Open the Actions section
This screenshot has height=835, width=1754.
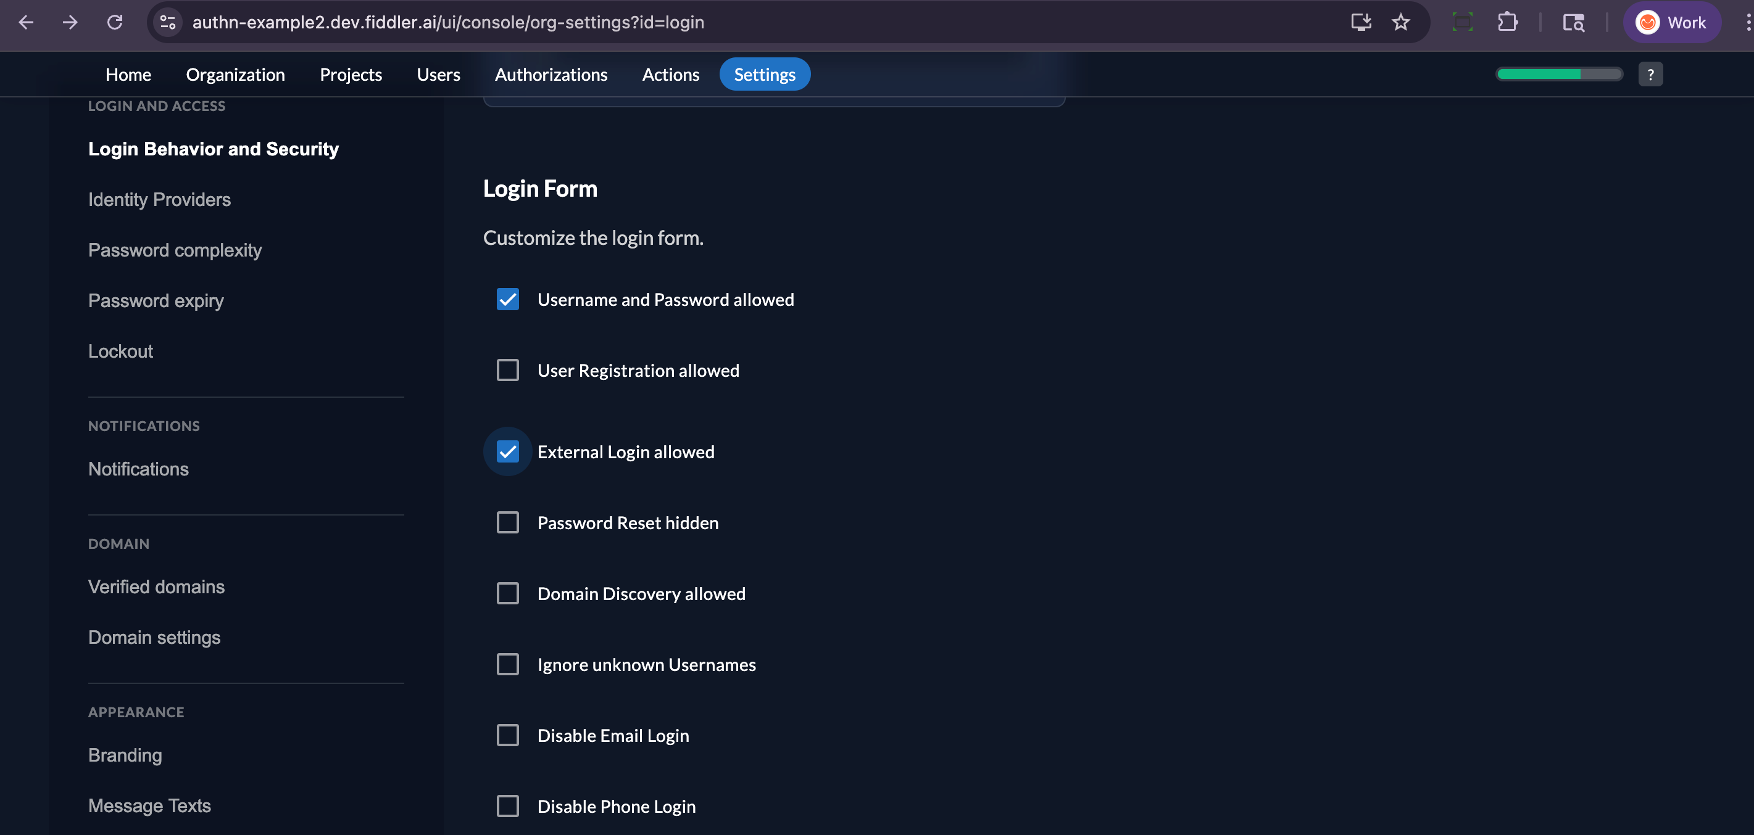[671, 74]
